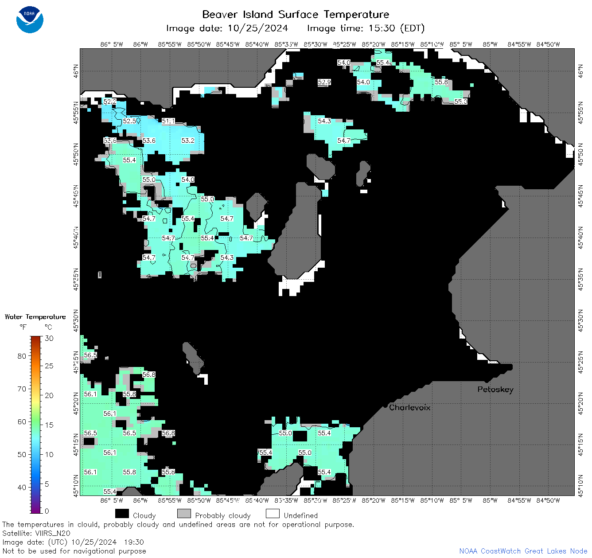Click the 60 Fahrenheit tick label

(x=22, y=421)
